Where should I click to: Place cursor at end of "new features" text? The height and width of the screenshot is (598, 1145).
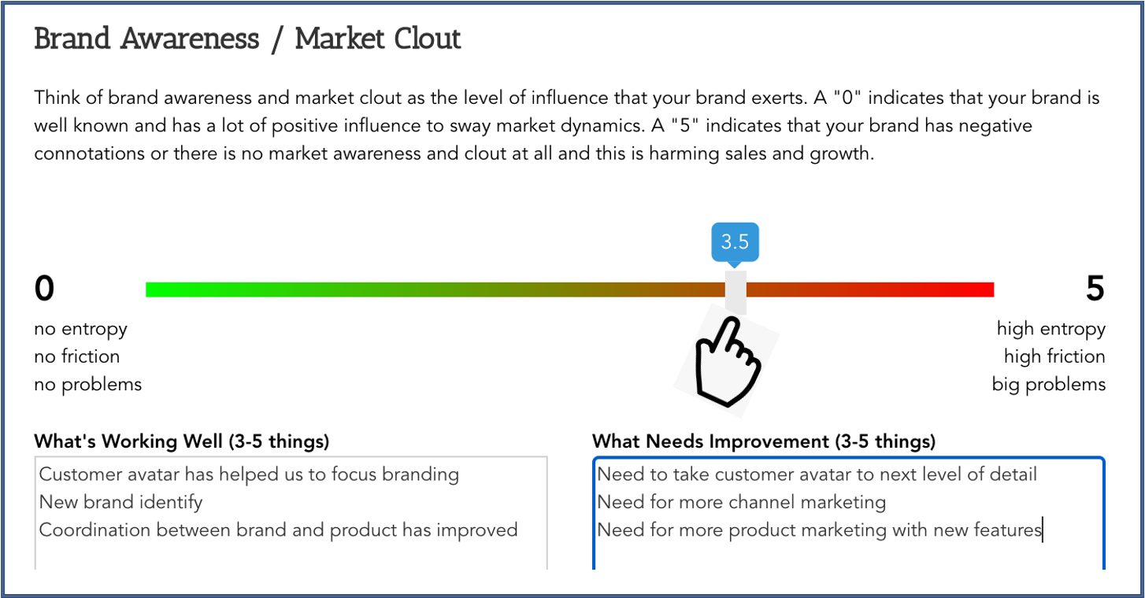point(1042,530)
